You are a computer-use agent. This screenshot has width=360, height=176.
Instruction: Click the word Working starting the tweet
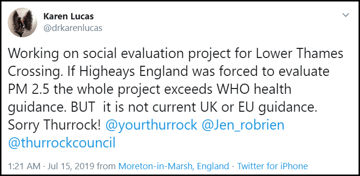33,54
